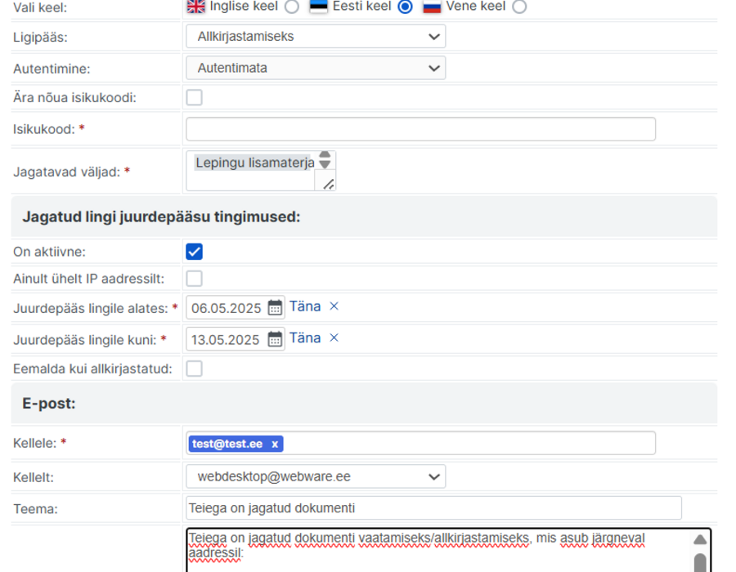Click into the email body text area
Viewport: 736px width, 572px height.
pos(439,549)
